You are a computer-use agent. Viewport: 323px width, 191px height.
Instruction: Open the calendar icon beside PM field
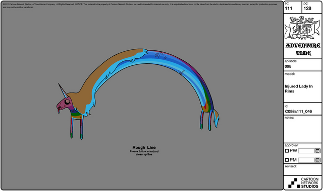click(317, 160)
